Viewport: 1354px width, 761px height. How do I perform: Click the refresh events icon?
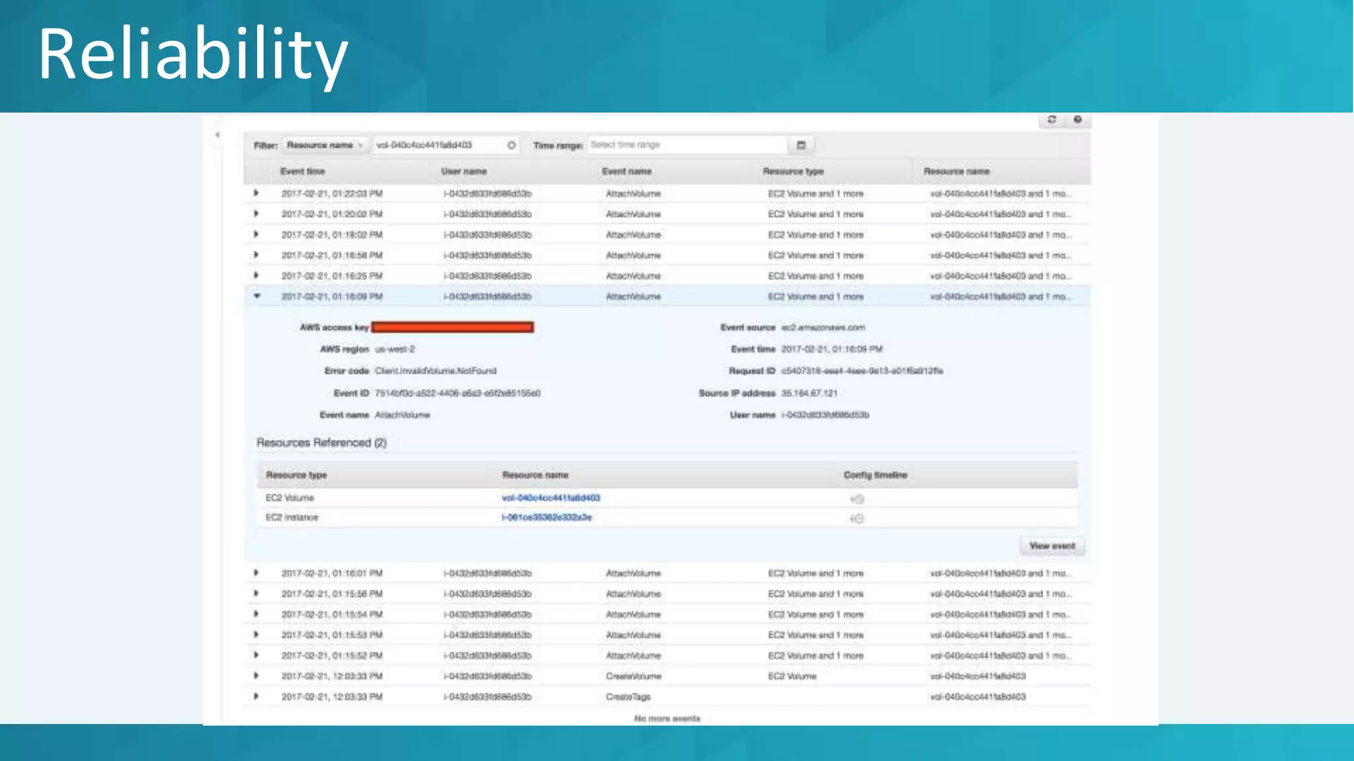(1051, 120)
